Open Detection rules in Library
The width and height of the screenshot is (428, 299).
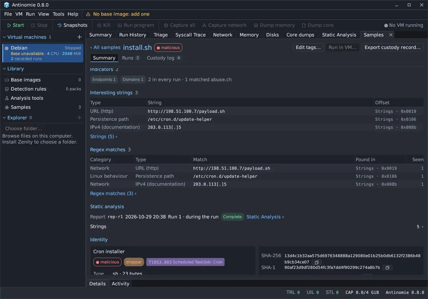43,89
